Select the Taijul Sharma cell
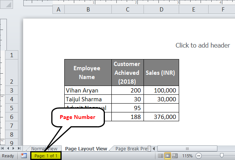Image resolution: width=235 pixels, height=160 pixels. [x=88, y=99]
